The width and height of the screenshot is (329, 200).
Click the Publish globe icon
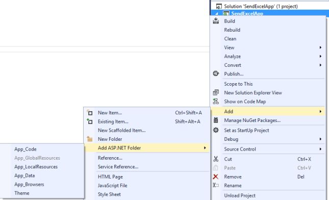point(216,73)
